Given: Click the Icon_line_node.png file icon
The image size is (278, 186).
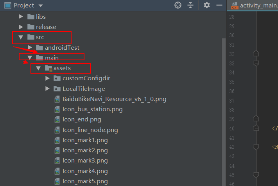Looking at the screenshot, I should (x=57, y=130).
